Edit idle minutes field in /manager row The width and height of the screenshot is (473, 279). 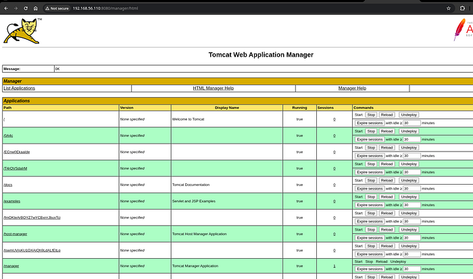[412, 269]
